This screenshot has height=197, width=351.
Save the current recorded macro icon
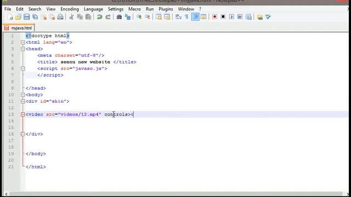pyautogui.click(x=248, y=17)
